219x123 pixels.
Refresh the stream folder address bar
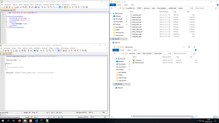(192, 8)
